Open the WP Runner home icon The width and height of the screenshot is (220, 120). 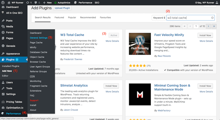click(x=9, y=2)
